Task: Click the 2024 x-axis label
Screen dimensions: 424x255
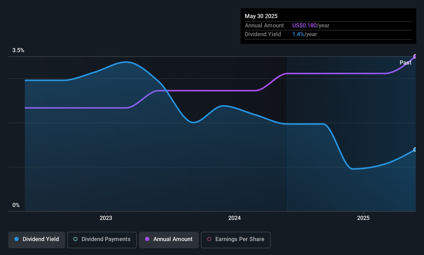Action: tap(234, 218)
